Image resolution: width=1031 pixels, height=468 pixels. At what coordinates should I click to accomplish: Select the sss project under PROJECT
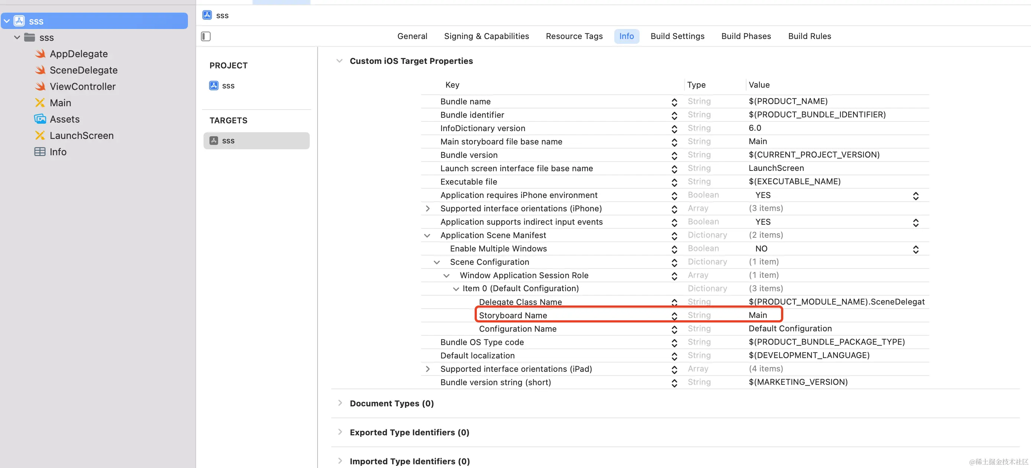pos(228,86)
